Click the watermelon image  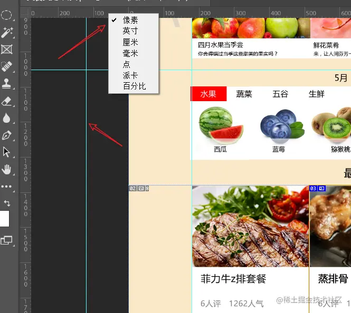(x=221, y=125)
